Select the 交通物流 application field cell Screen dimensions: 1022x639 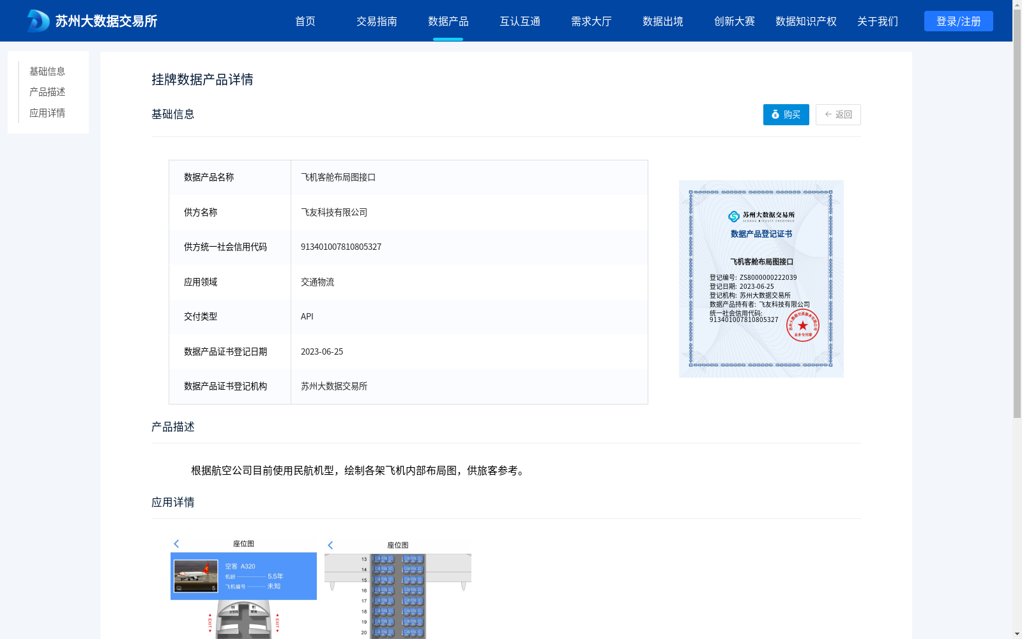pyautogui.click(x=469, y=282)
